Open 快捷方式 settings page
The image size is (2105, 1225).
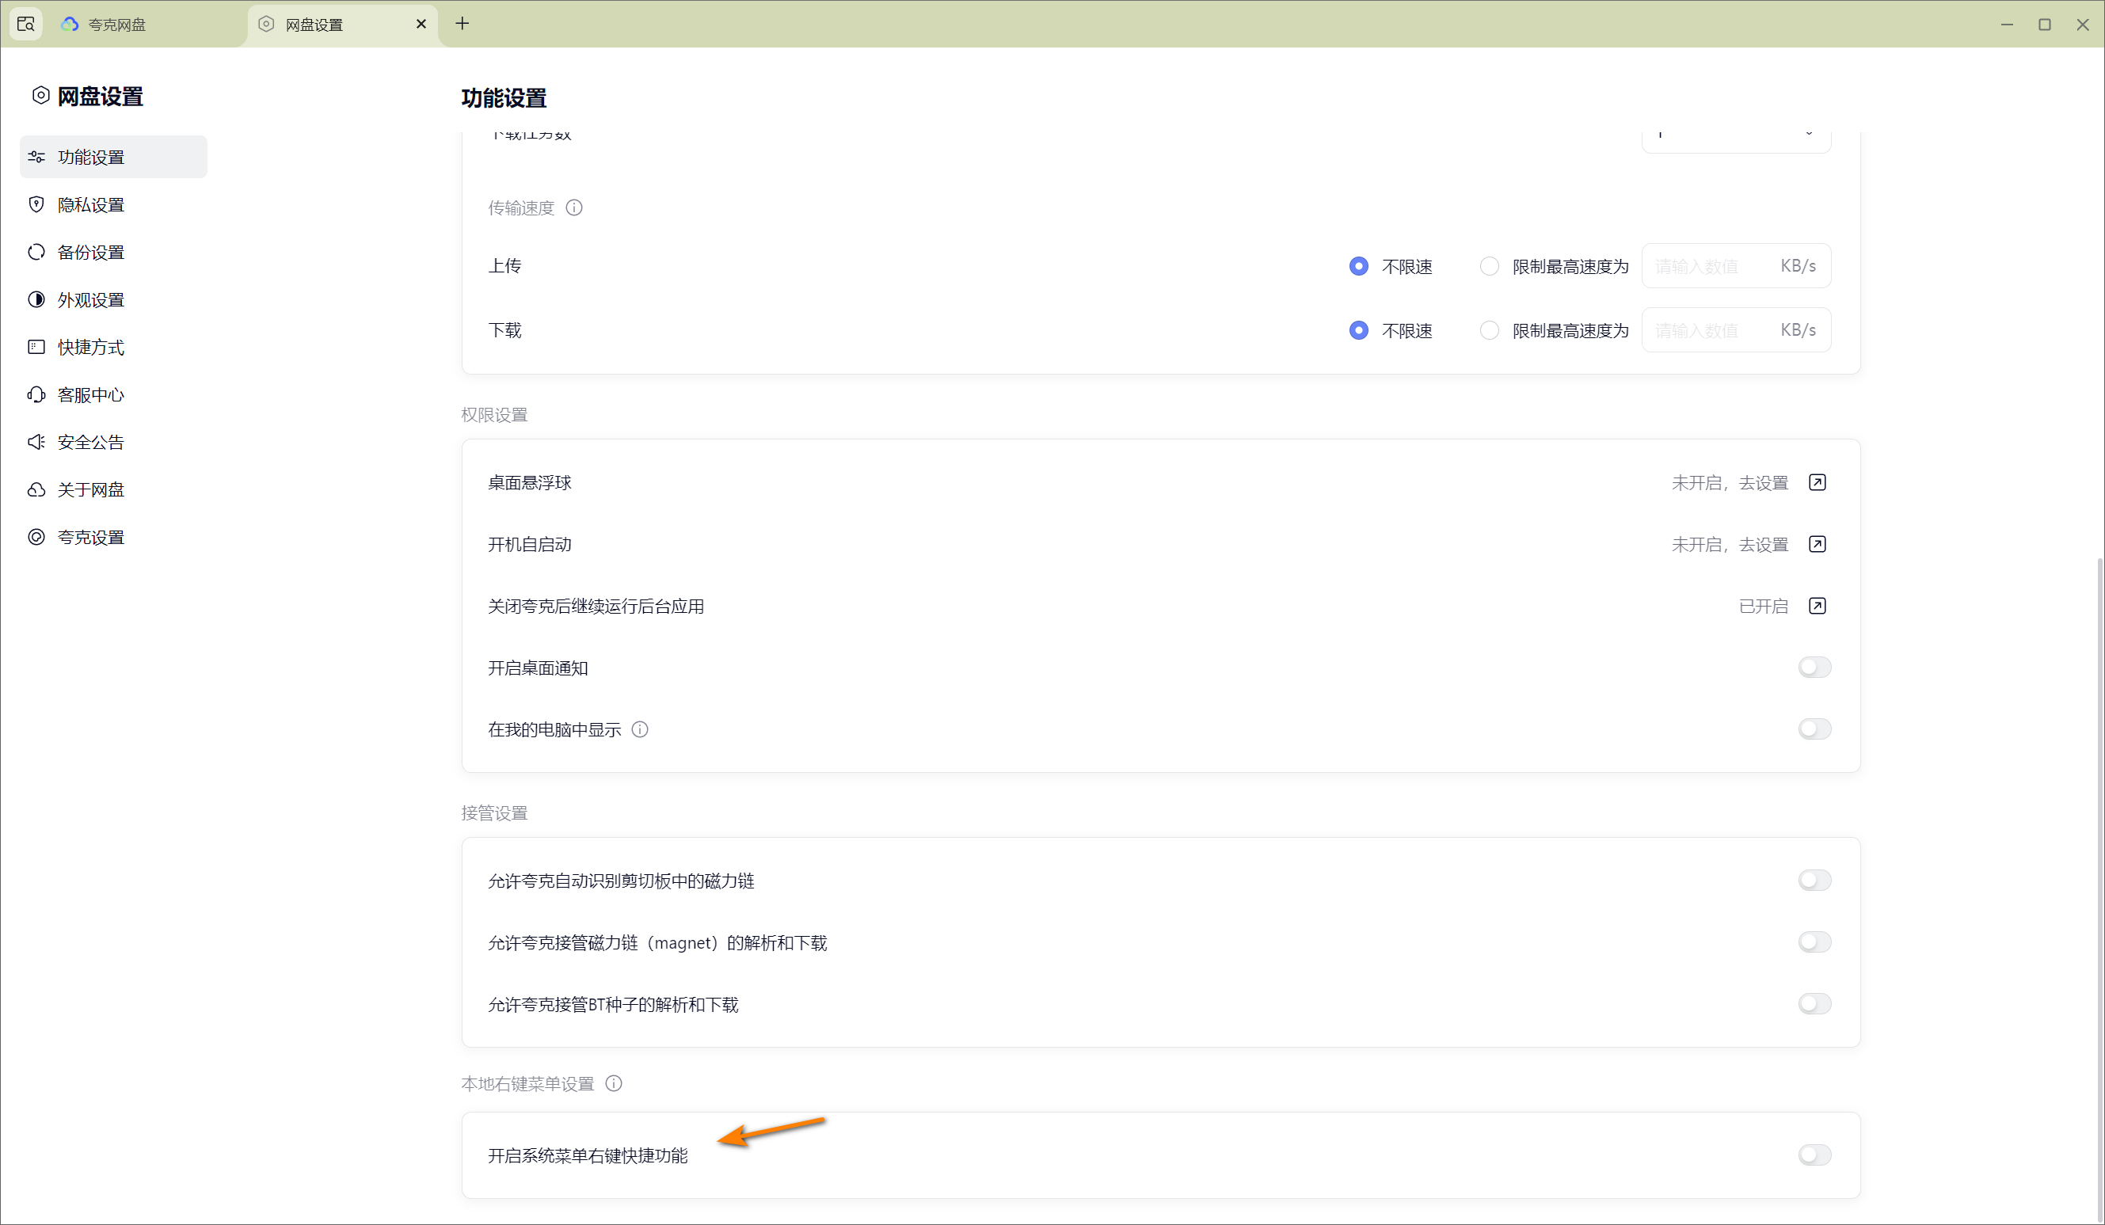91,348
